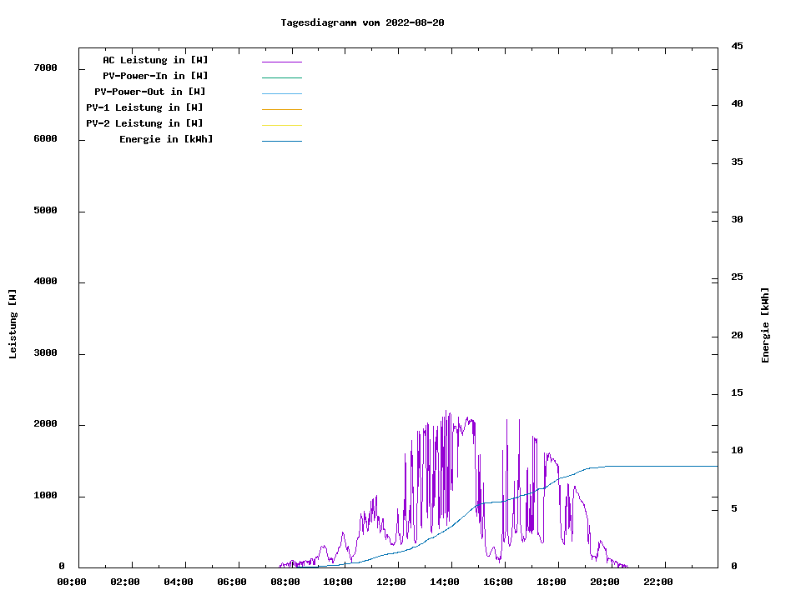Click the chart title 'Tagesdiagramm vom 2022-08-20'
Screen dimensions: 801x600
(x=362, y=22)
